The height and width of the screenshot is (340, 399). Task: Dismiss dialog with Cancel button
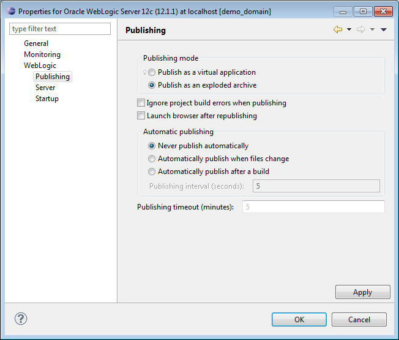click(359, 319)
